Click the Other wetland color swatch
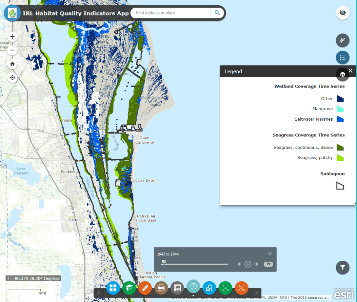This screenshot has width=357, height=302. (340, 98)
